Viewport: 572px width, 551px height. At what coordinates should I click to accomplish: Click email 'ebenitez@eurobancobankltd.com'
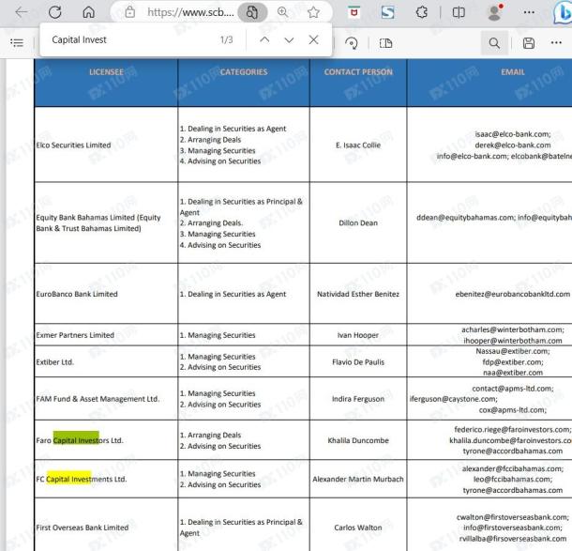(x=513, y=294)
